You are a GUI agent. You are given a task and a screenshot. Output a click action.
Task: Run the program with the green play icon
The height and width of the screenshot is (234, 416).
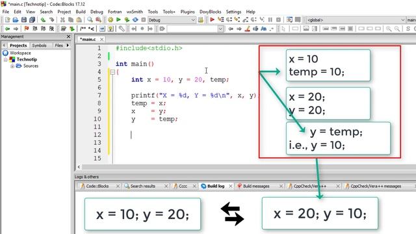pyautogui.click(x=118, y=19)
